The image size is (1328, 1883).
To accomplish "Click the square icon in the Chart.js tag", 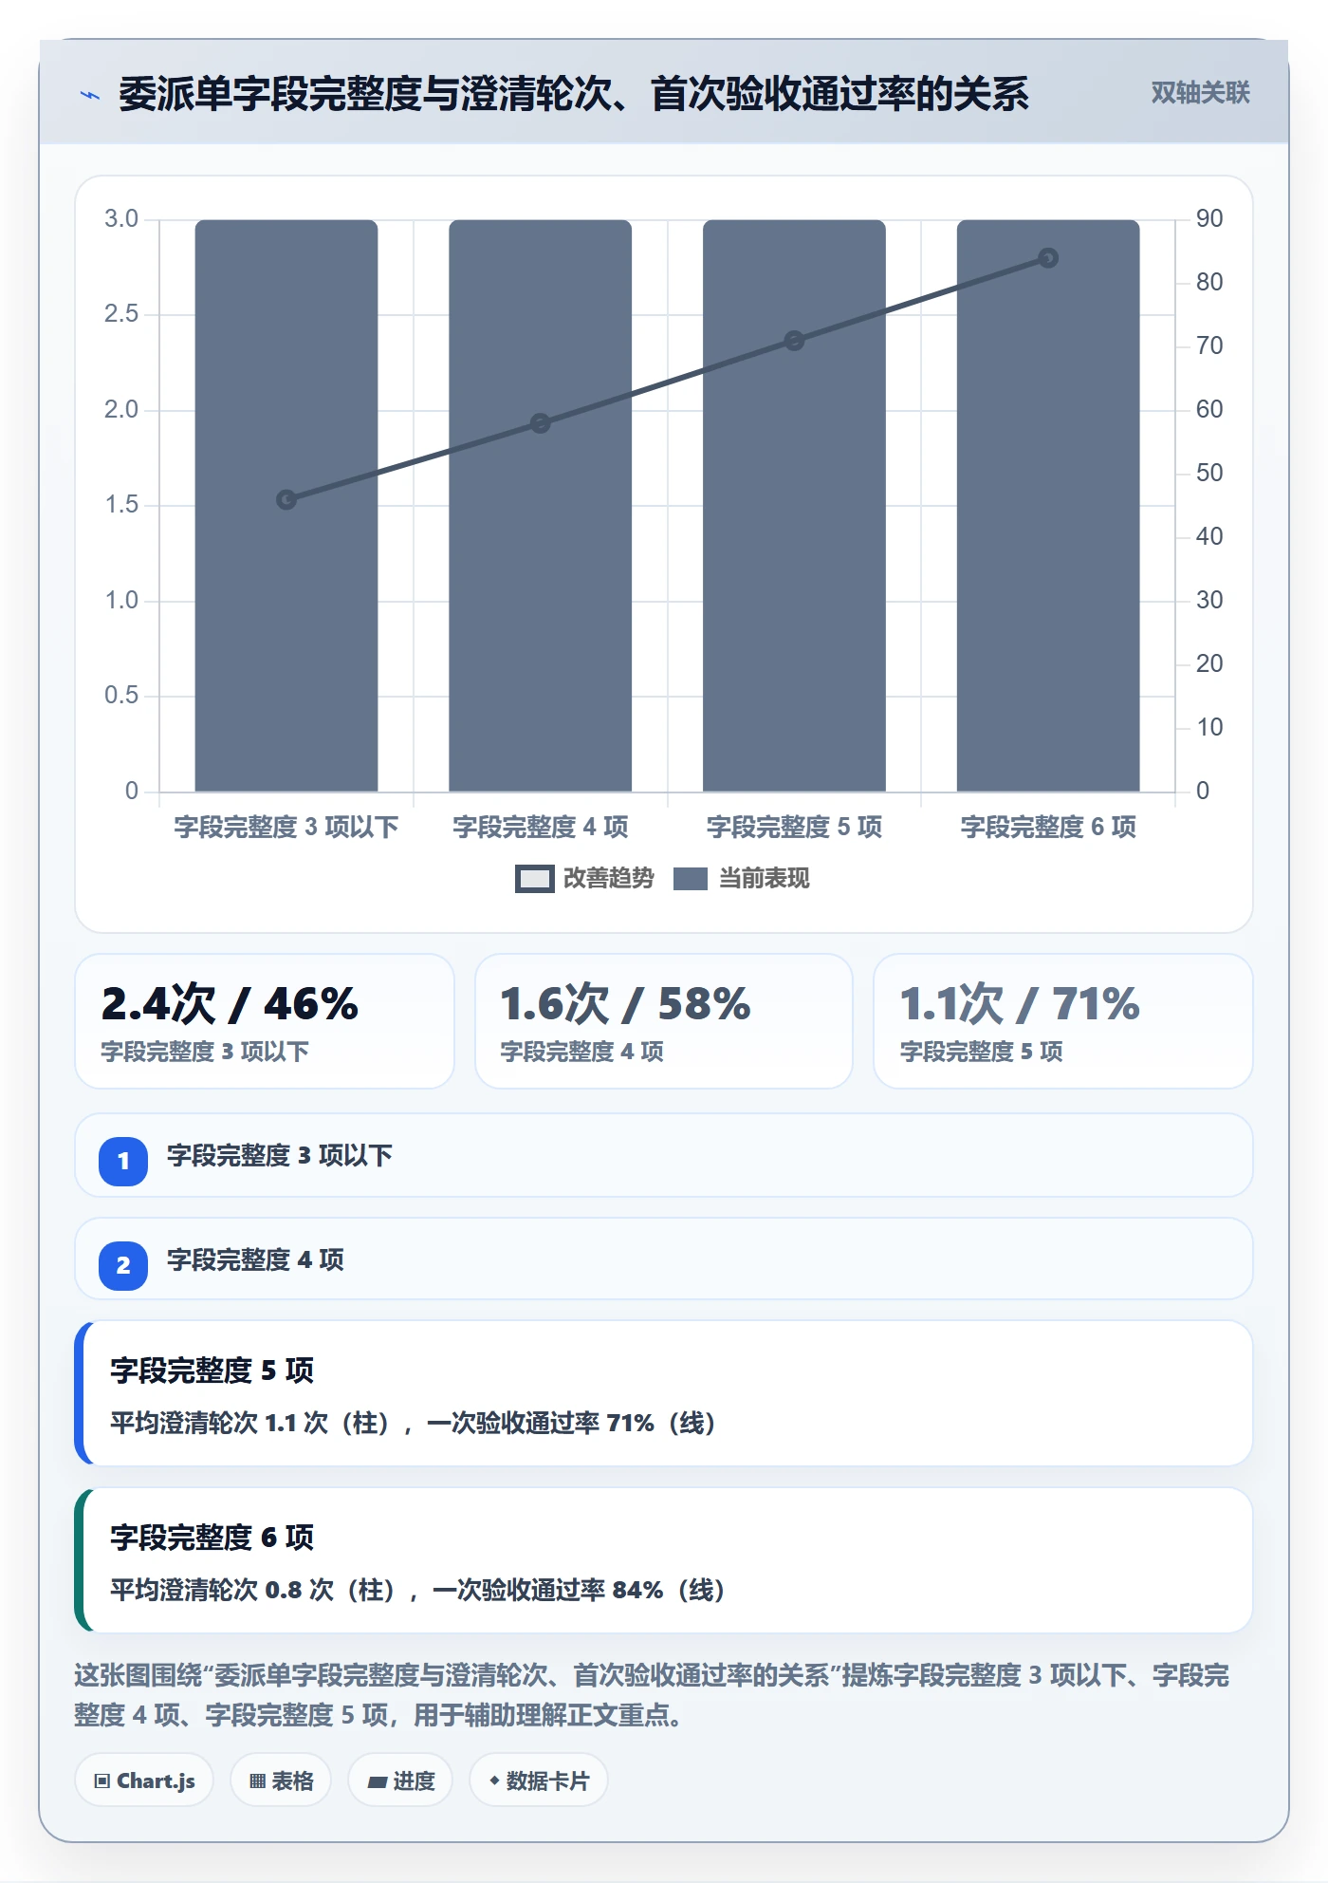I will tap(102, 1780).
